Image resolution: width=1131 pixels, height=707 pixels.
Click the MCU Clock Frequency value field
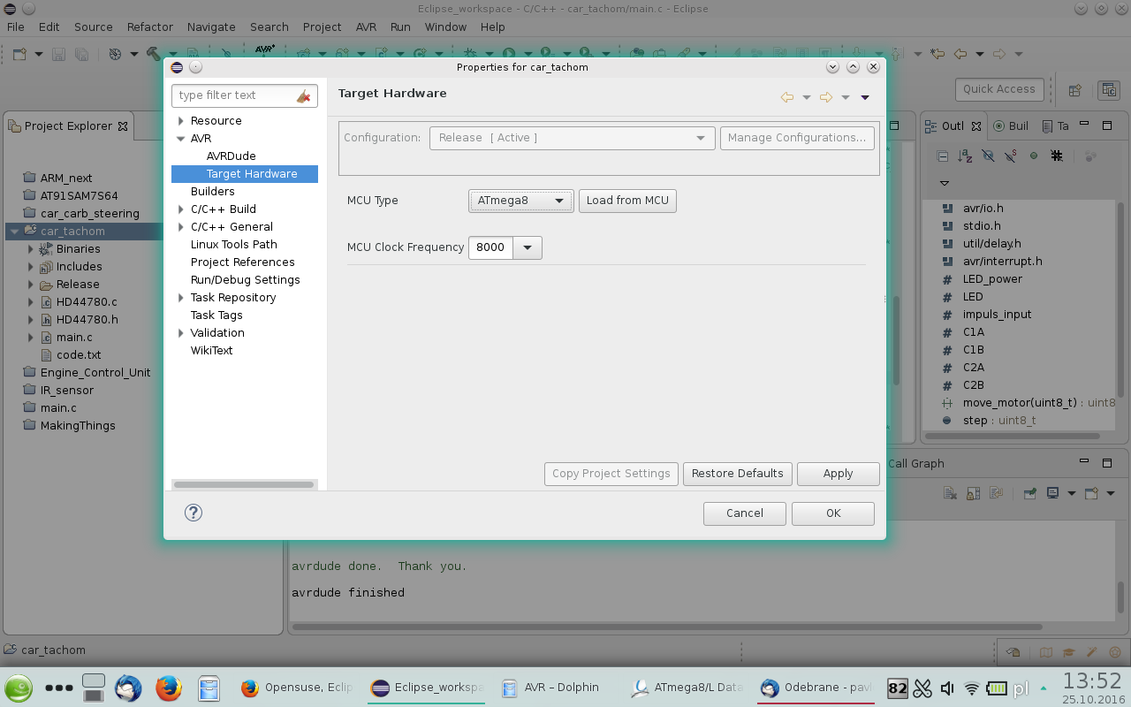point(491,247)
